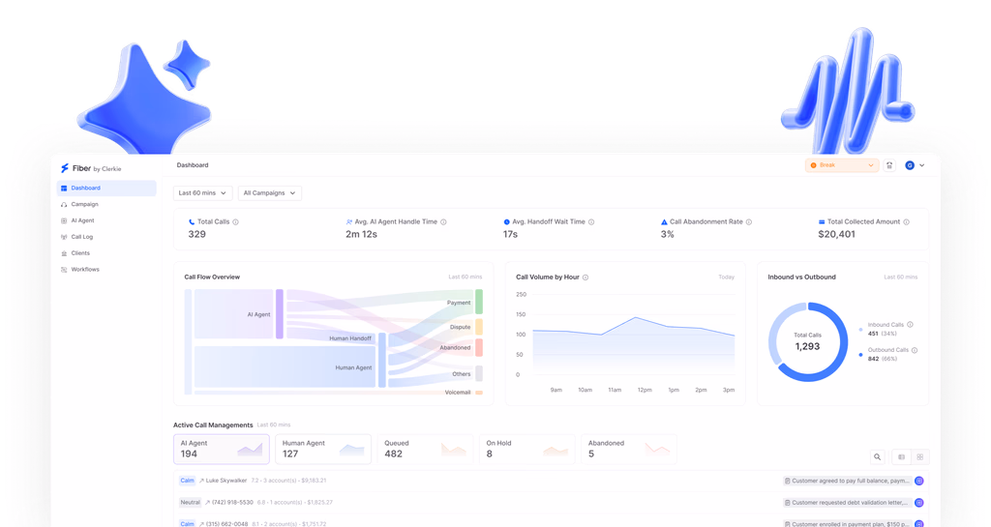
Task: Expand the Last 60 mins time range dropdown
Action: pos(203,193)
